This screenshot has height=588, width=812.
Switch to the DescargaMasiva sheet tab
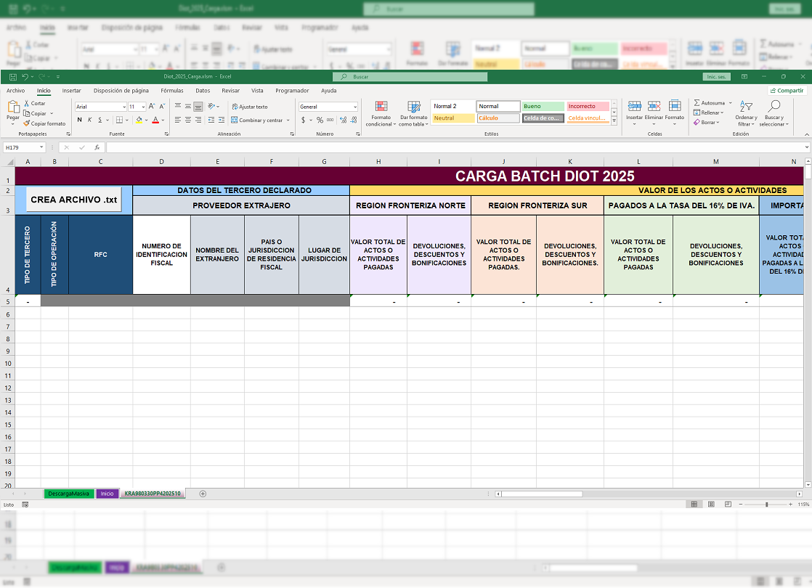[69, 494]
